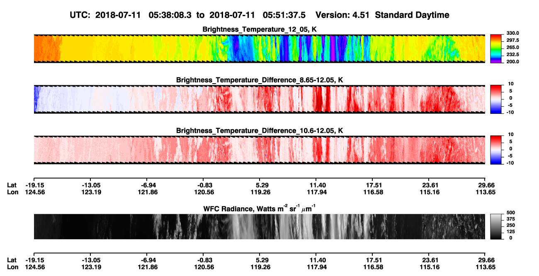The width and height of the screenshot is (539, 276).
Task: Click longitude '121.86' below the WFC panel
Action: [x=148, y=267]
